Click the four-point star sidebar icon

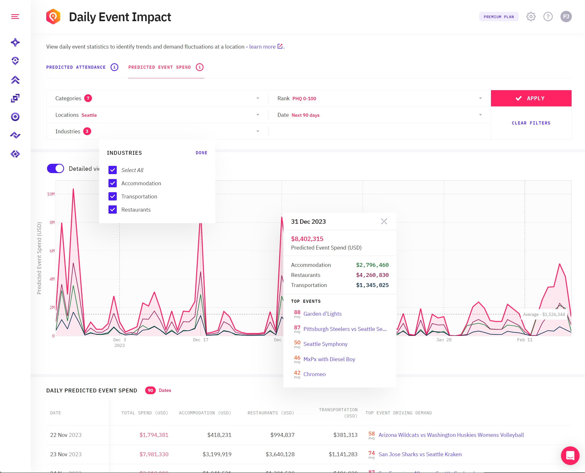click(x=15, y=43)
